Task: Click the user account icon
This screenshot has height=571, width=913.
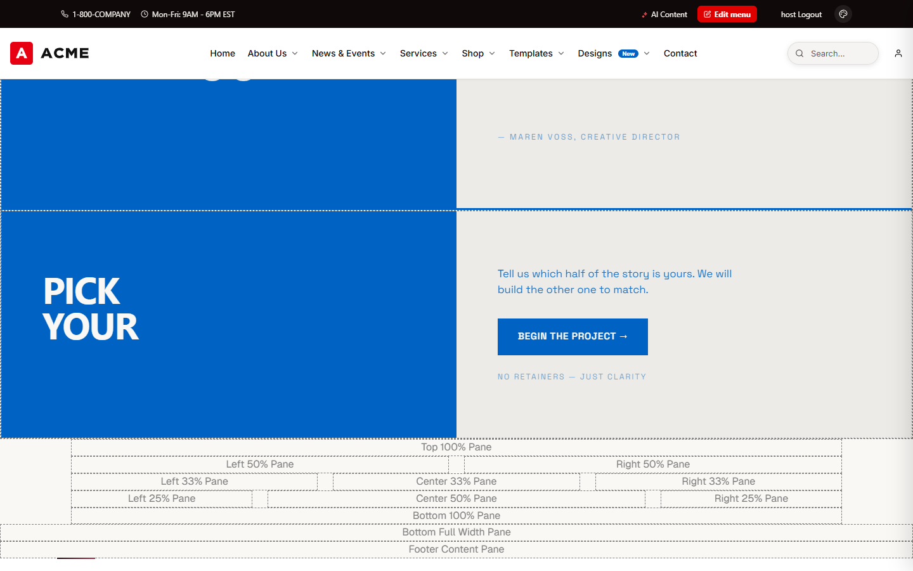Action: pos(898,53)
